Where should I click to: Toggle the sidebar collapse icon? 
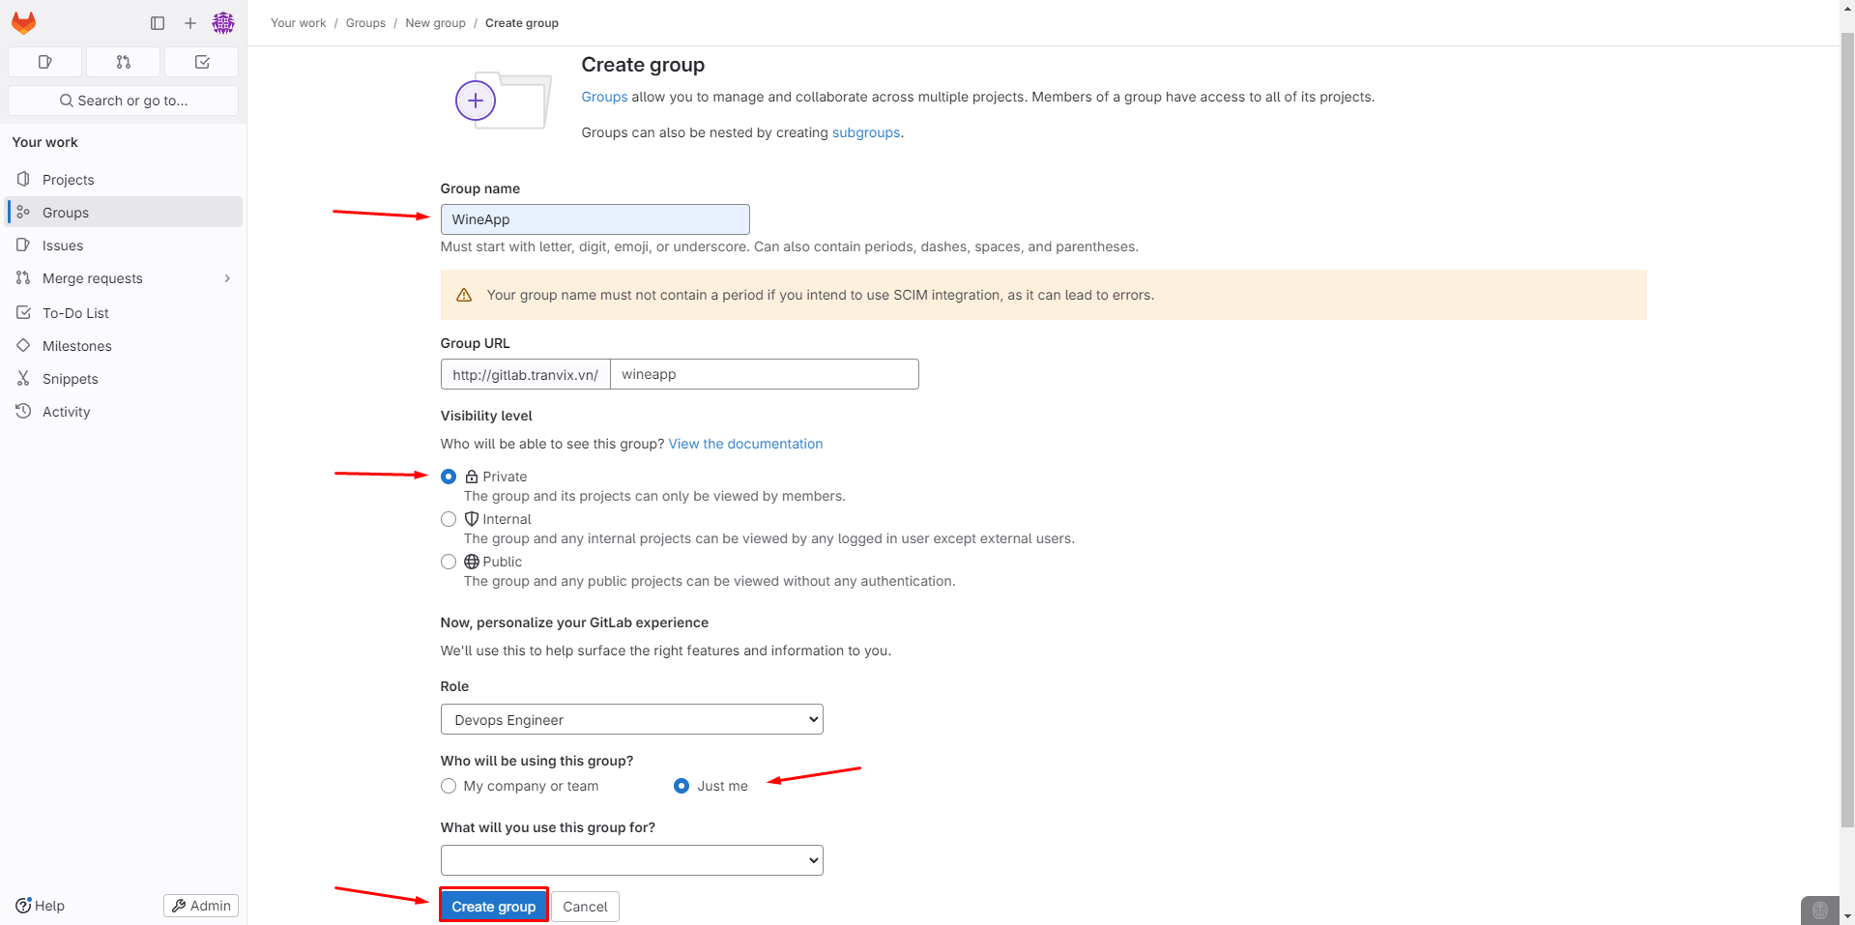coord(158,23)
